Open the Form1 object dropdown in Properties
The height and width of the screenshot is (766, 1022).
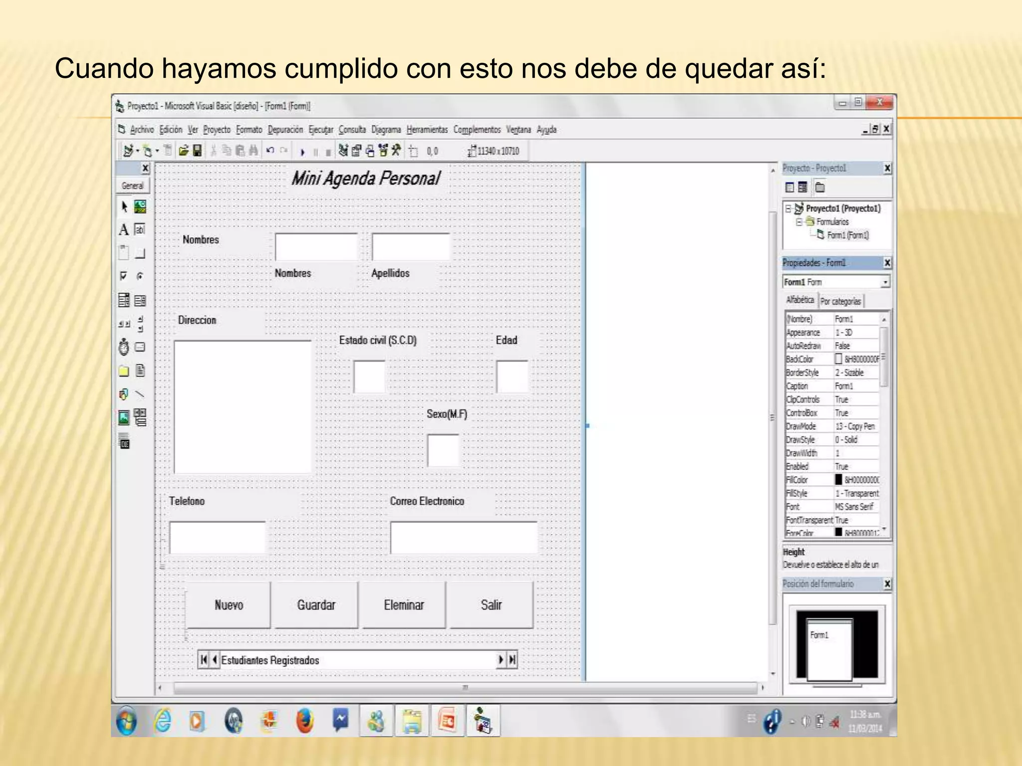[885, 282]
